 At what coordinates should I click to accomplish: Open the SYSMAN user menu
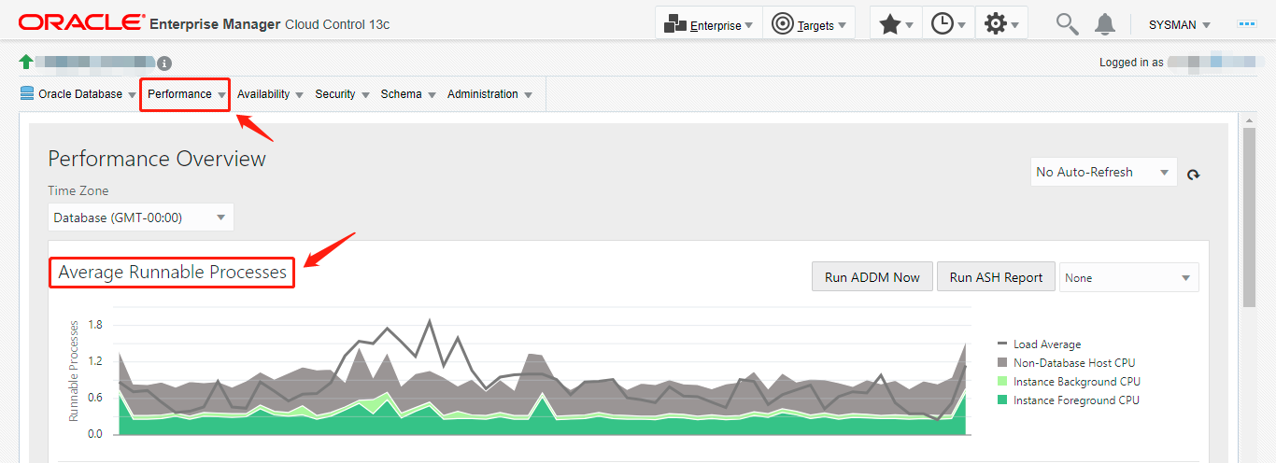coord(1179,25)
